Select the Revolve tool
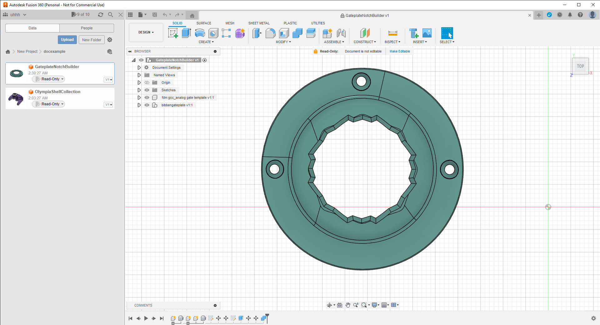This screenshot has height=325, width=600. (200, 33)
